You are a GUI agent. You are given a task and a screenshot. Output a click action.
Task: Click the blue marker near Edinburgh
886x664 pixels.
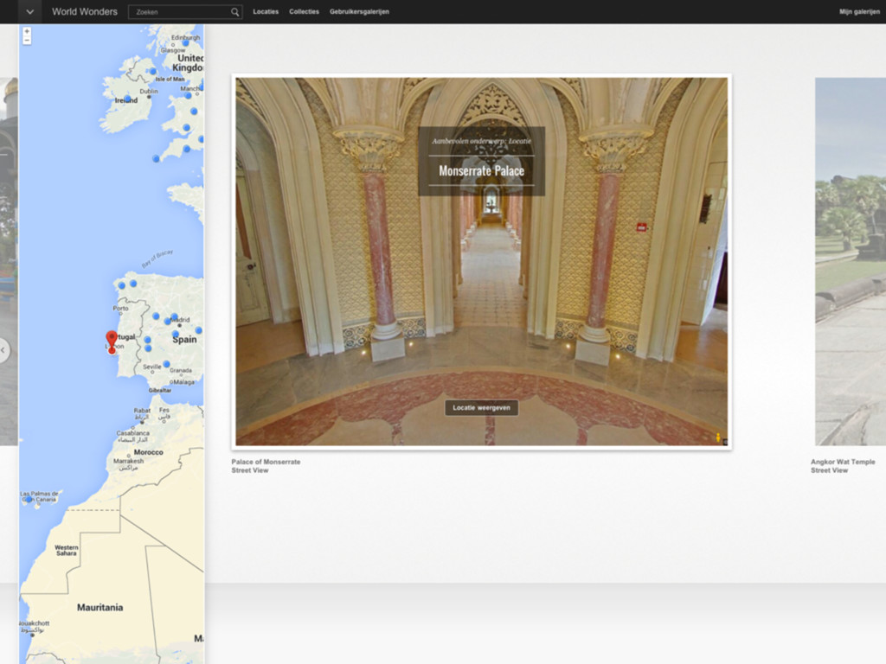click(x=185, y=43)
